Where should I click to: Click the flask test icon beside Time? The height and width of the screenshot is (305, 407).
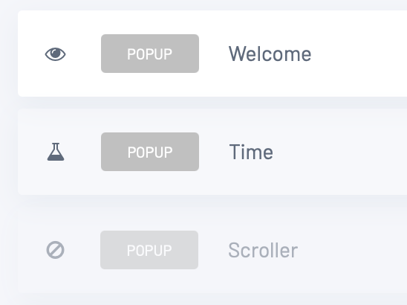[56, 152]
